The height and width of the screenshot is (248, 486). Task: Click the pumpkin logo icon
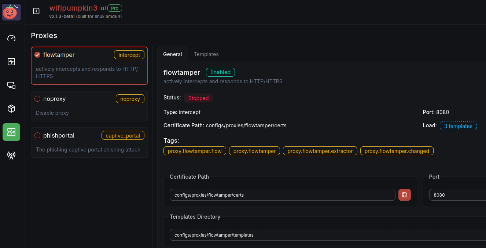[11, 12]
